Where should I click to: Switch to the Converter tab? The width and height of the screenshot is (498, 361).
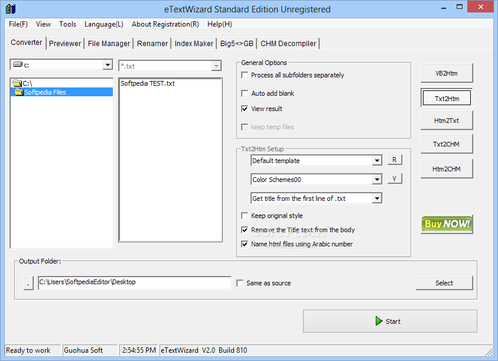[x=27, y=43]
